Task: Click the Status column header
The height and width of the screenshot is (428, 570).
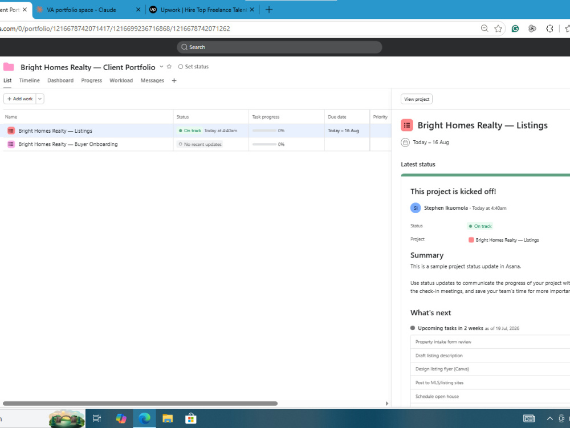Action: click(x=182, y=117)
